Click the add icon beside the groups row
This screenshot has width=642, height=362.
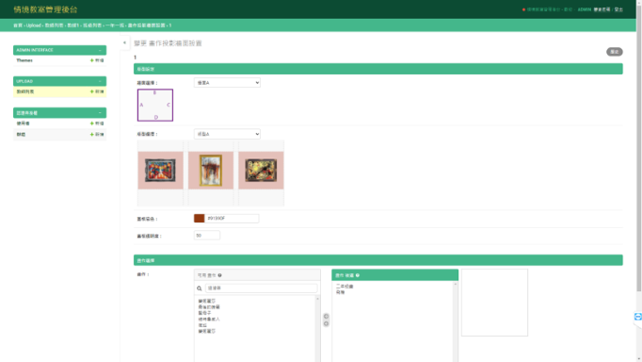point(91,134)
